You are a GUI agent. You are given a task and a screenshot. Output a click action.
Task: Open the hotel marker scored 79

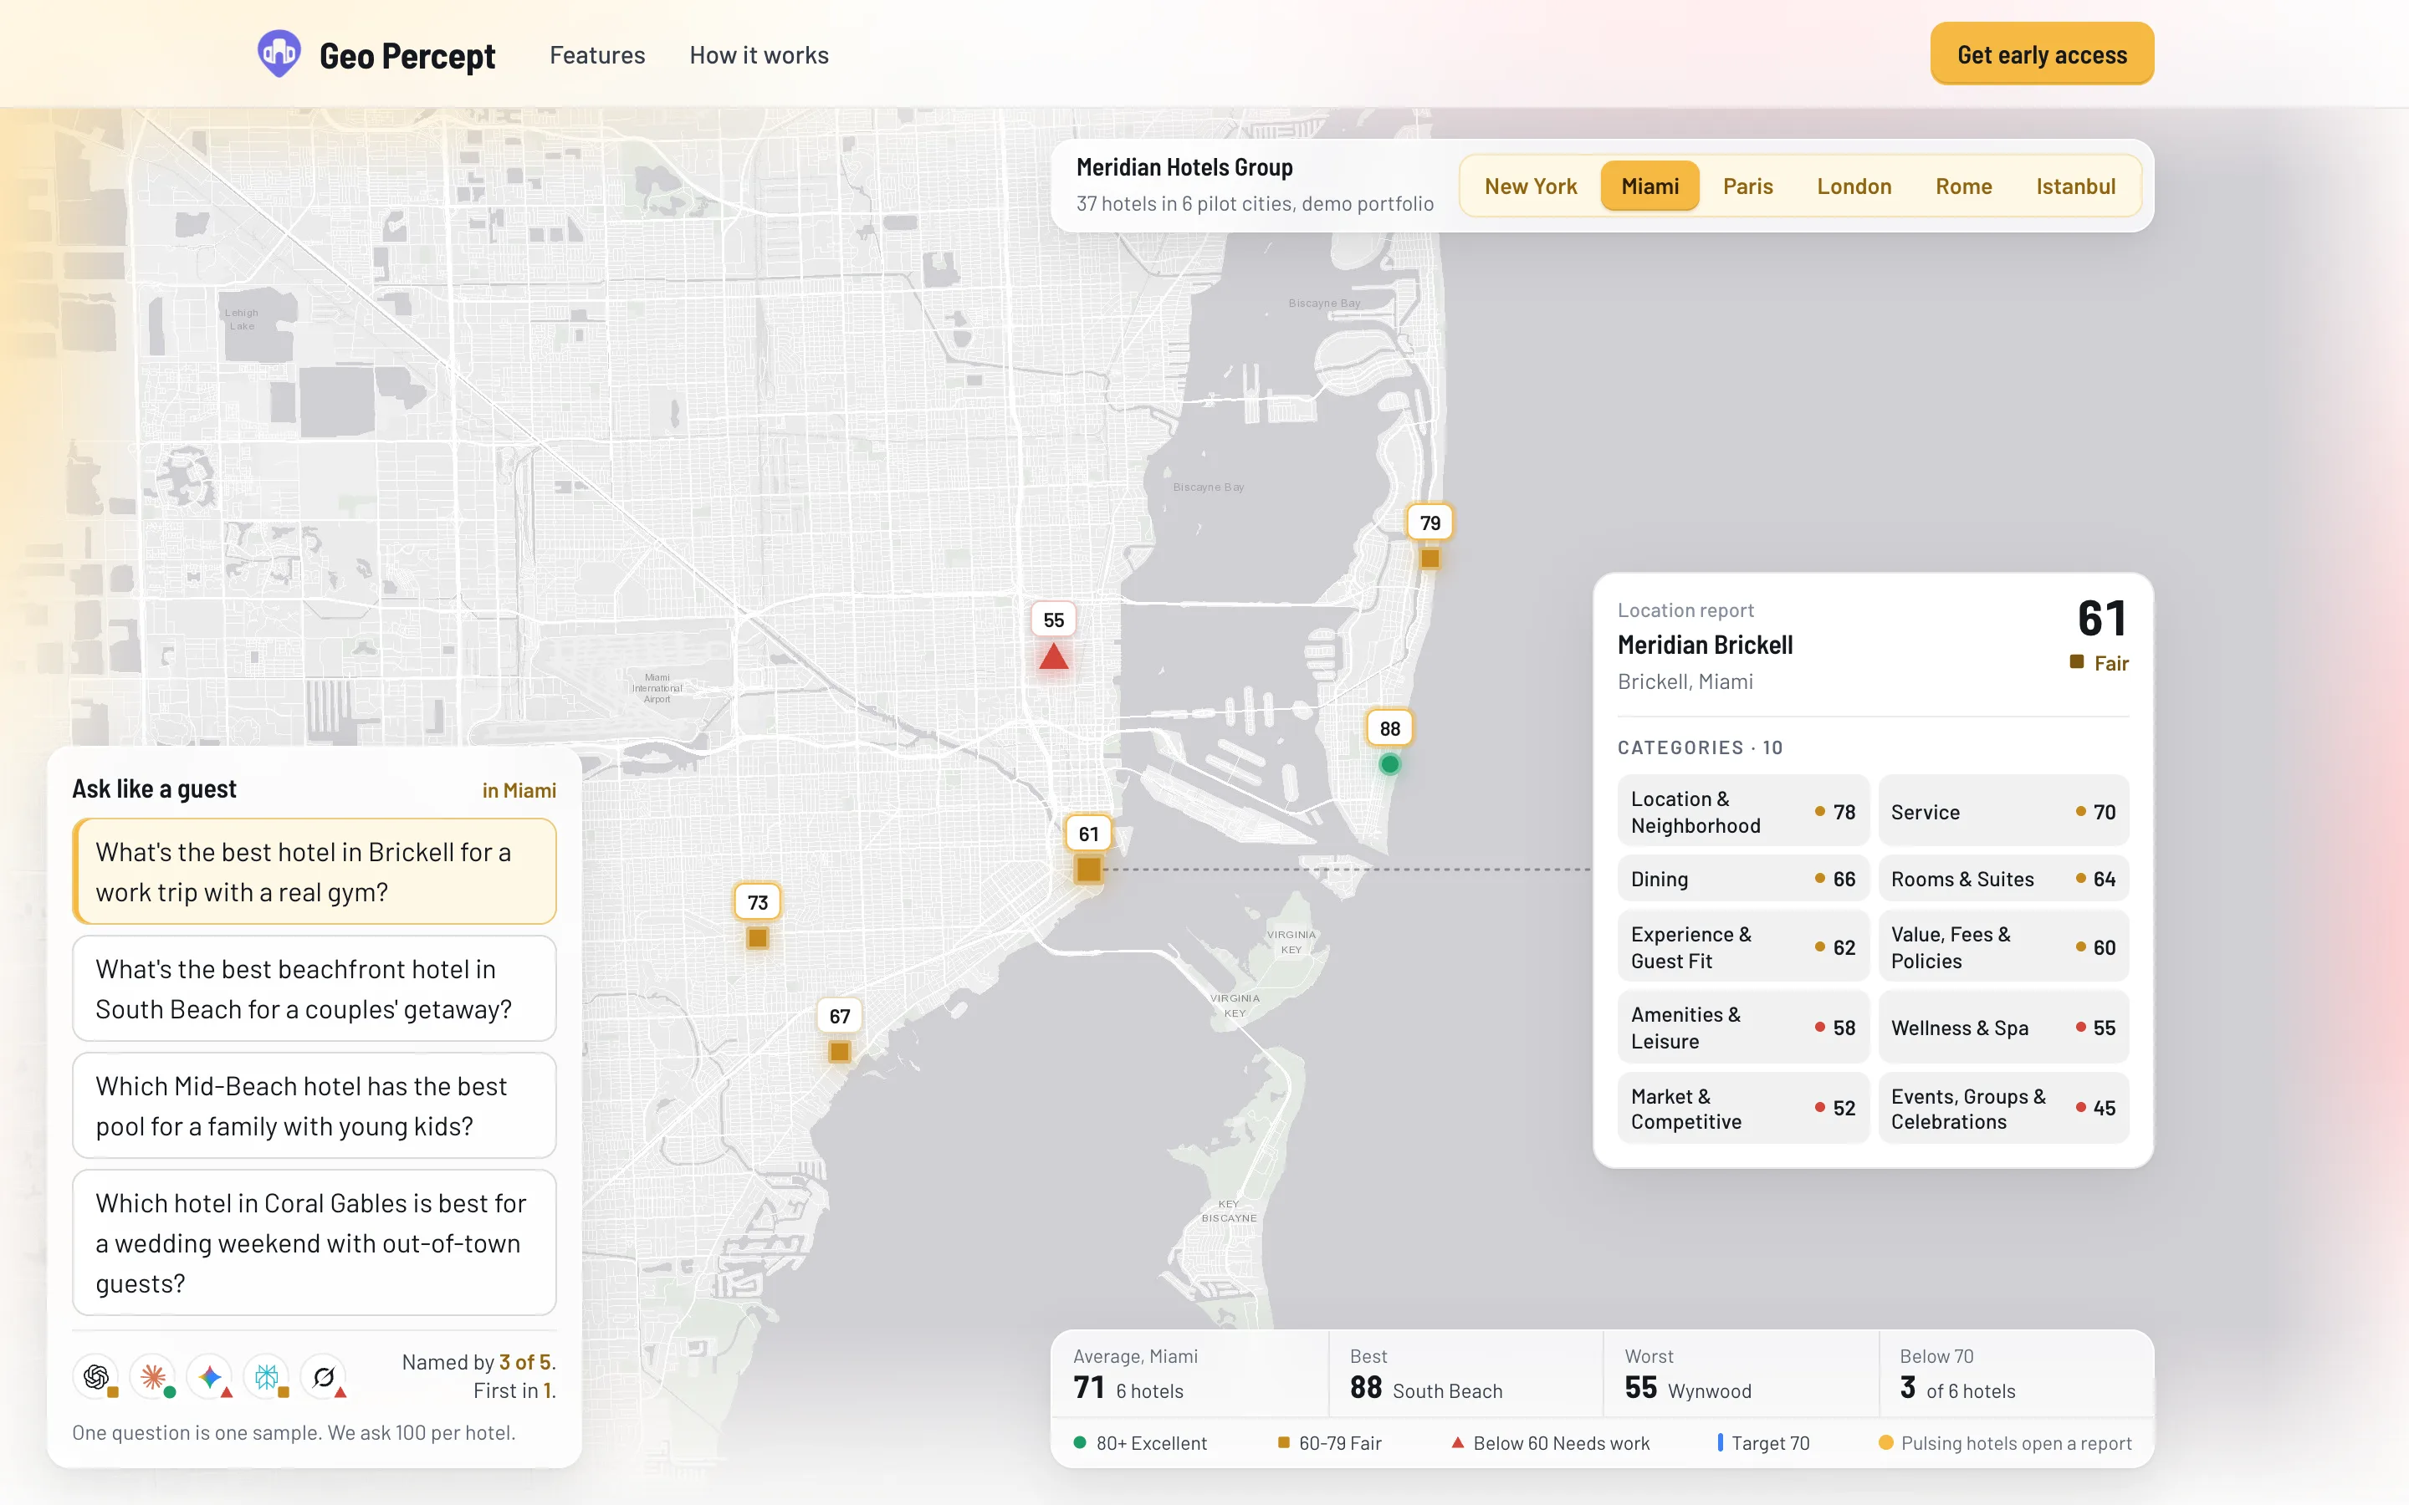pos(1430,538)
